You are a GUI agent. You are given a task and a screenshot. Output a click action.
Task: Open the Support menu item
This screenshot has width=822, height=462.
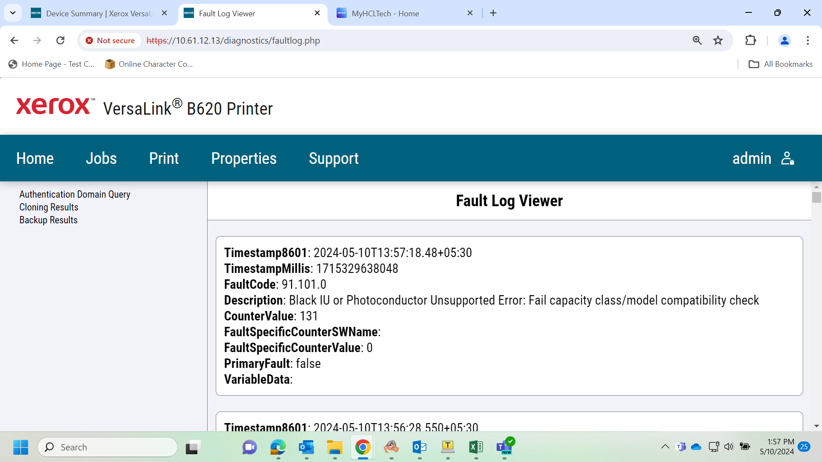334,158
